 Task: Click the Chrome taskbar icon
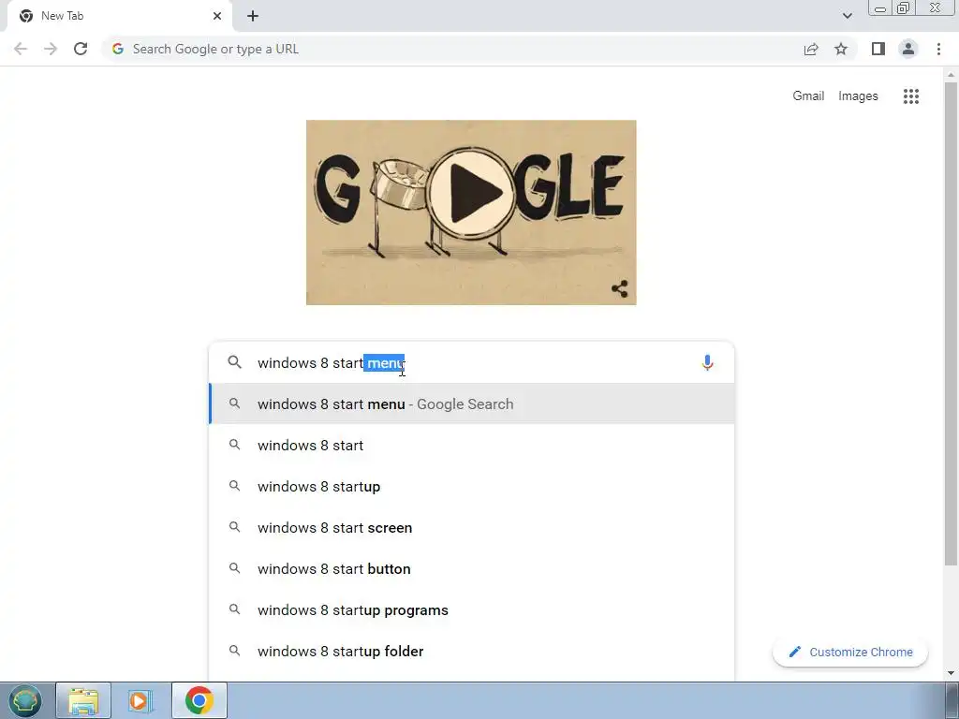(x=199, y=700)
